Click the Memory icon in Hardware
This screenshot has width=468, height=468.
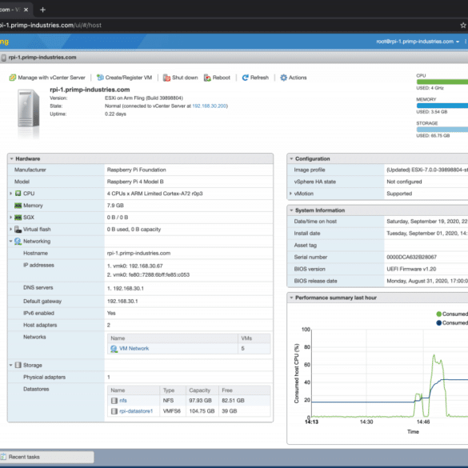point(18,206)
